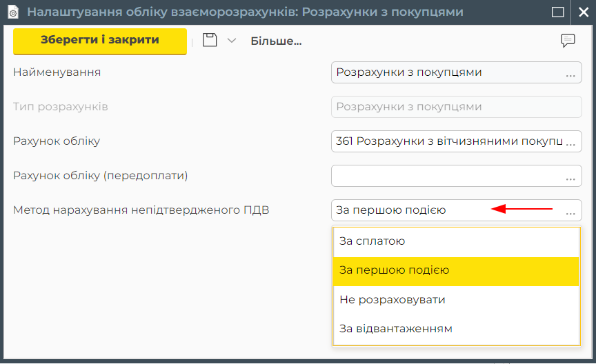This screenshot has height=364, width=596.
Task: Click into the Найменування text field
Action: click(445, 72)
